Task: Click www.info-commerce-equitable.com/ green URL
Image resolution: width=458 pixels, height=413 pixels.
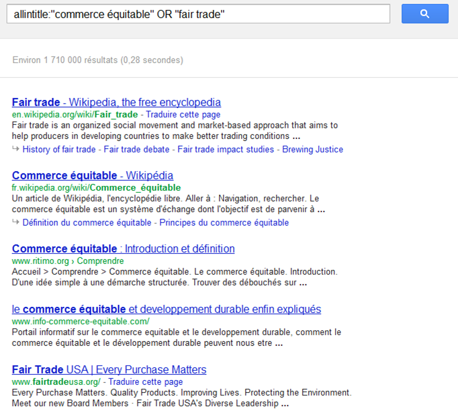Action: (x=81, y=321)
